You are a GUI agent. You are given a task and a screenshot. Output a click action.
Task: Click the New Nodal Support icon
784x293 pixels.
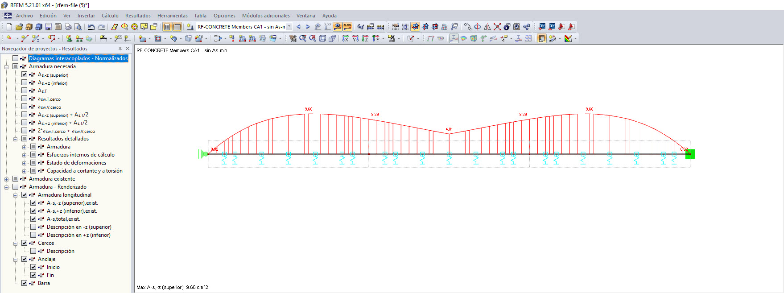click(69, 38)
